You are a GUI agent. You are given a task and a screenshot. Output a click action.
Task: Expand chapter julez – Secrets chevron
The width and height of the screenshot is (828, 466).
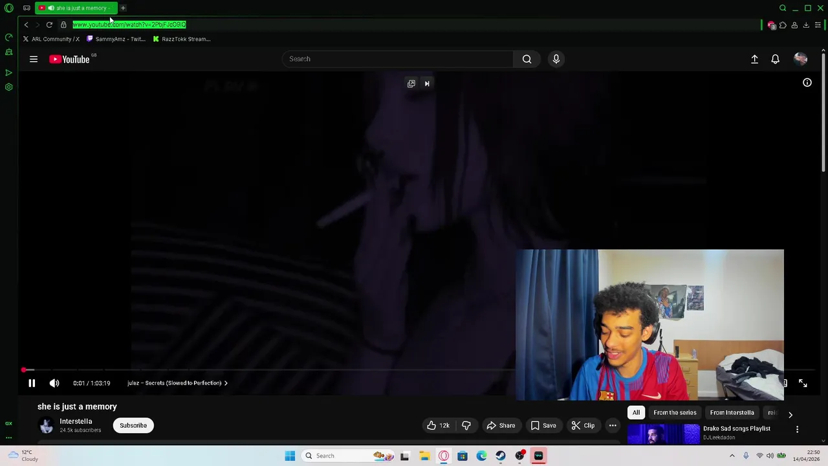click(226, 383)
